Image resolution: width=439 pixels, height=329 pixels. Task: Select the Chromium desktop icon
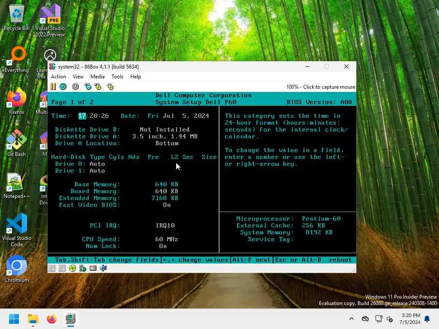(17, 269)
